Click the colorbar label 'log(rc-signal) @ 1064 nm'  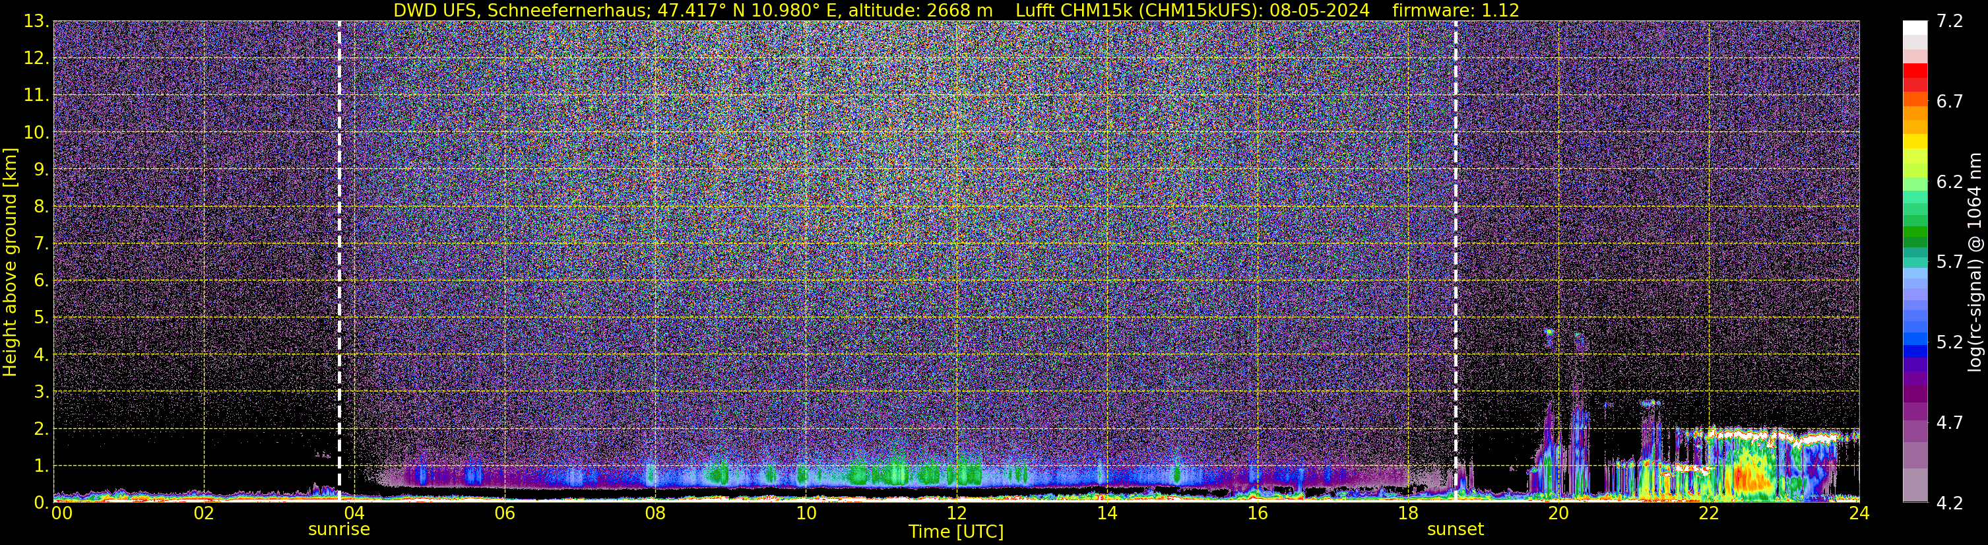click(x=1975, y=262)
